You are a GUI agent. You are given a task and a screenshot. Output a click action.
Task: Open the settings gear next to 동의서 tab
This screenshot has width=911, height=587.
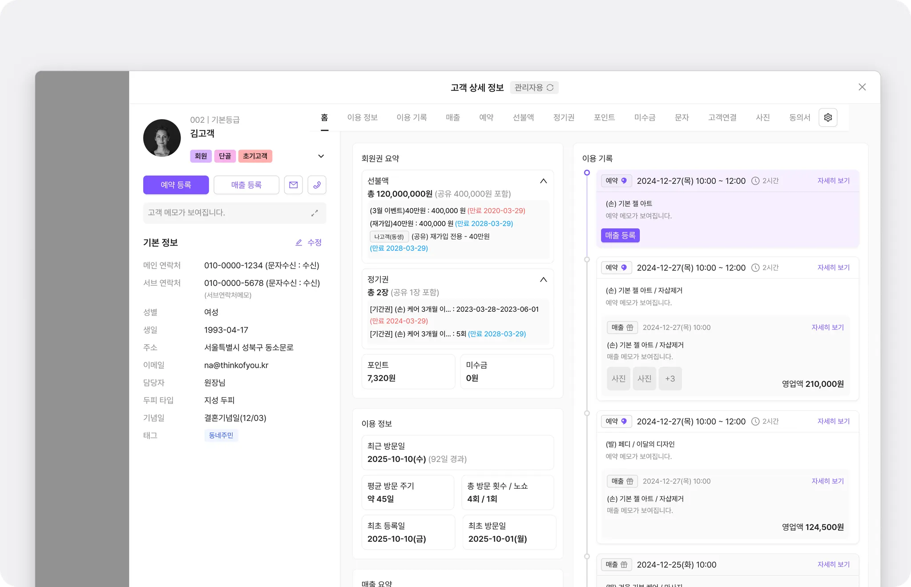828,117
